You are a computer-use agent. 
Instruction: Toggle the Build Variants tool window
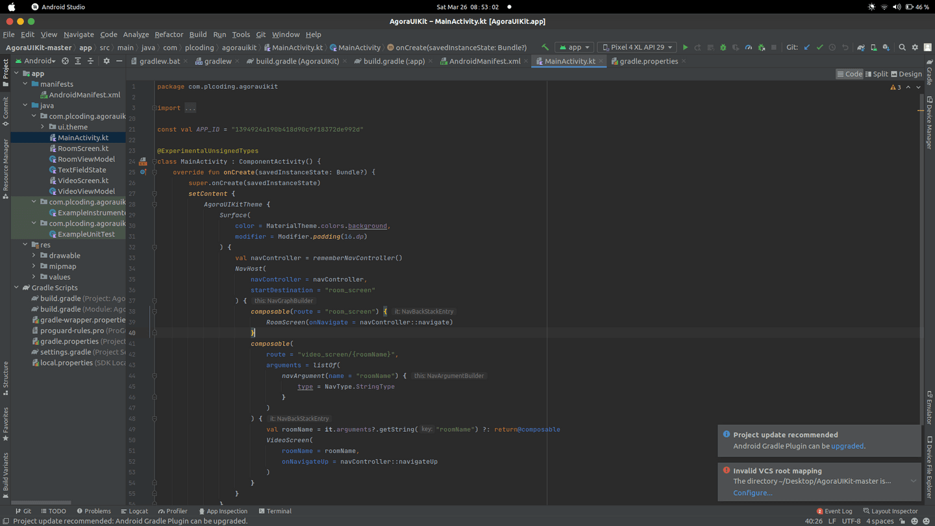pyautogui.click(x=5, y=476)
